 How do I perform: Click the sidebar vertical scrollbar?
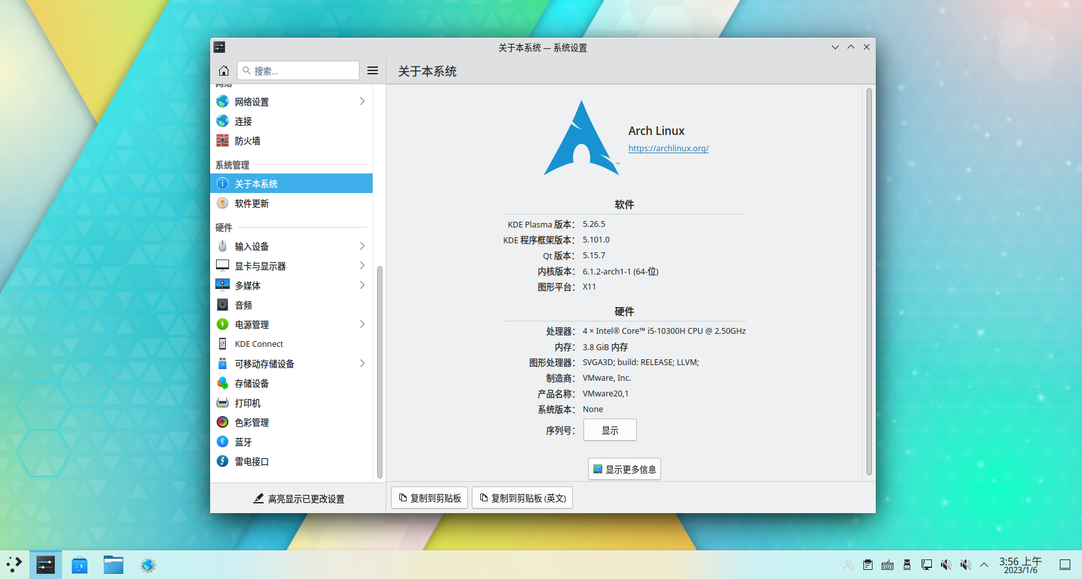(380, 372)
